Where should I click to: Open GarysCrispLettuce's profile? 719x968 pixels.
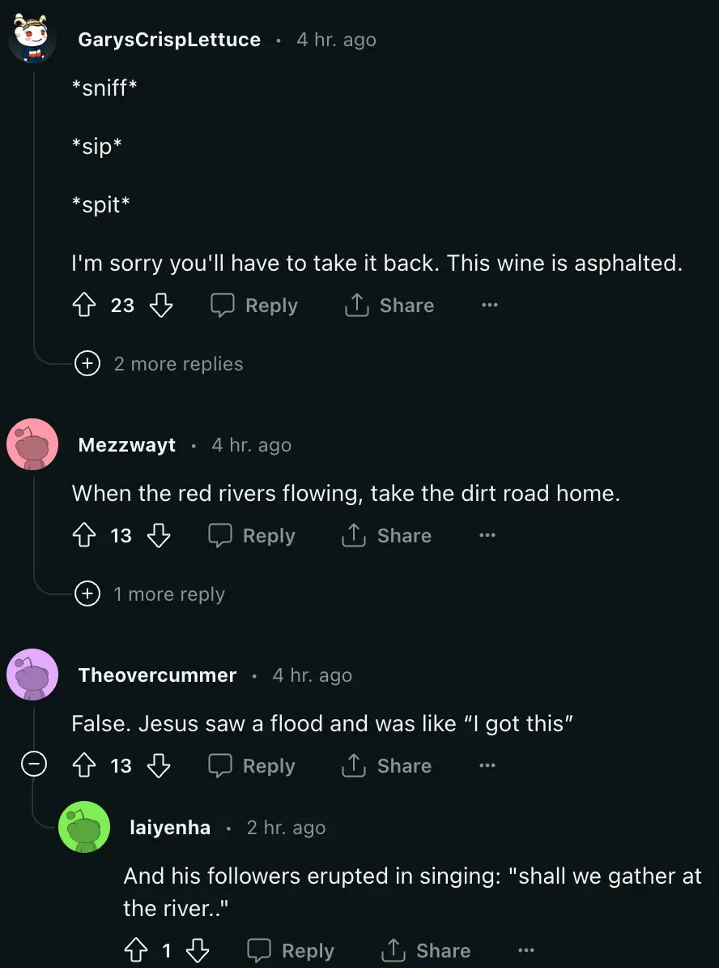pyautogui.click(x=169, y=39)
